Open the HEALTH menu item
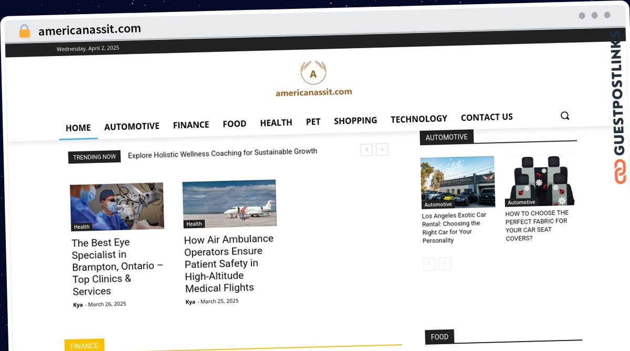Image resolution: width=630 pixels, height=351 pixels. 276,123
